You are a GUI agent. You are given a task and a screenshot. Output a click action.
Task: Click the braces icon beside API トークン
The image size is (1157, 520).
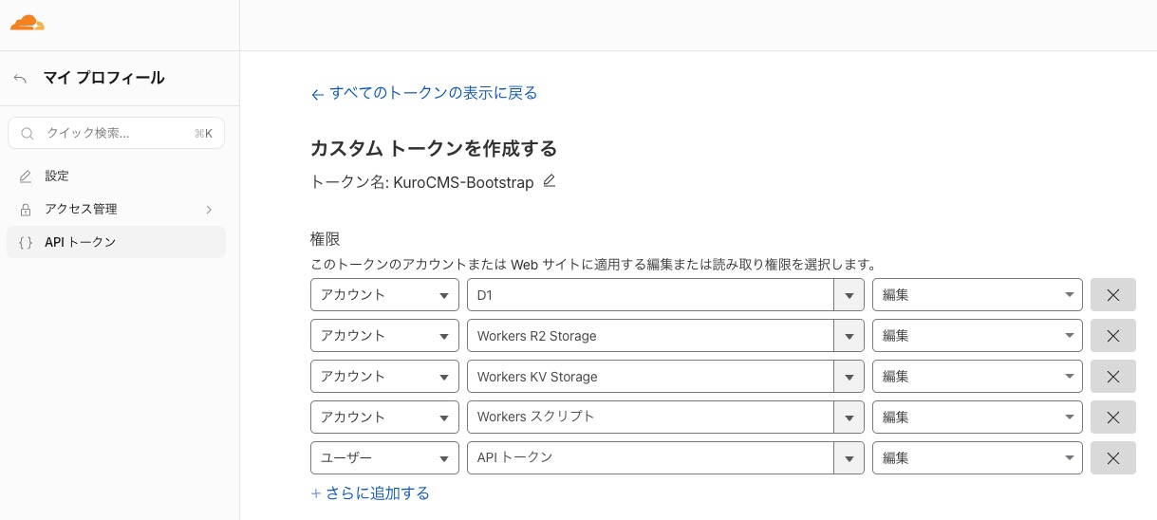[26, 242]
